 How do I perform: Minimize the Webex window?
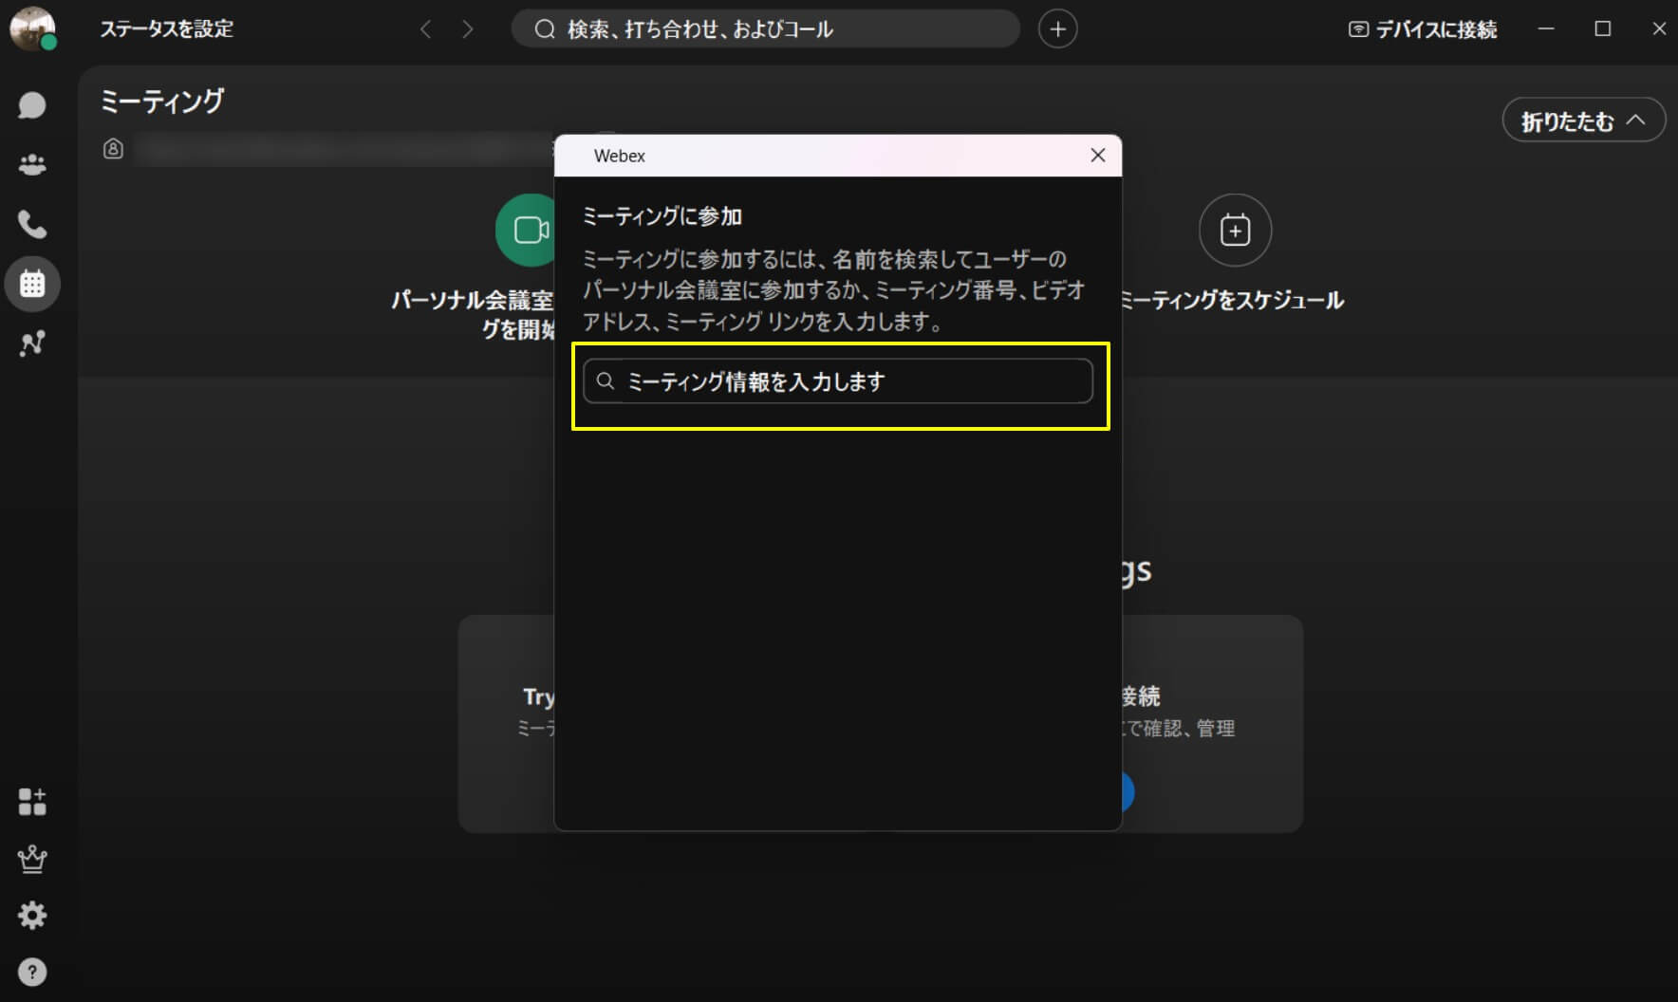click(1546, 29)
